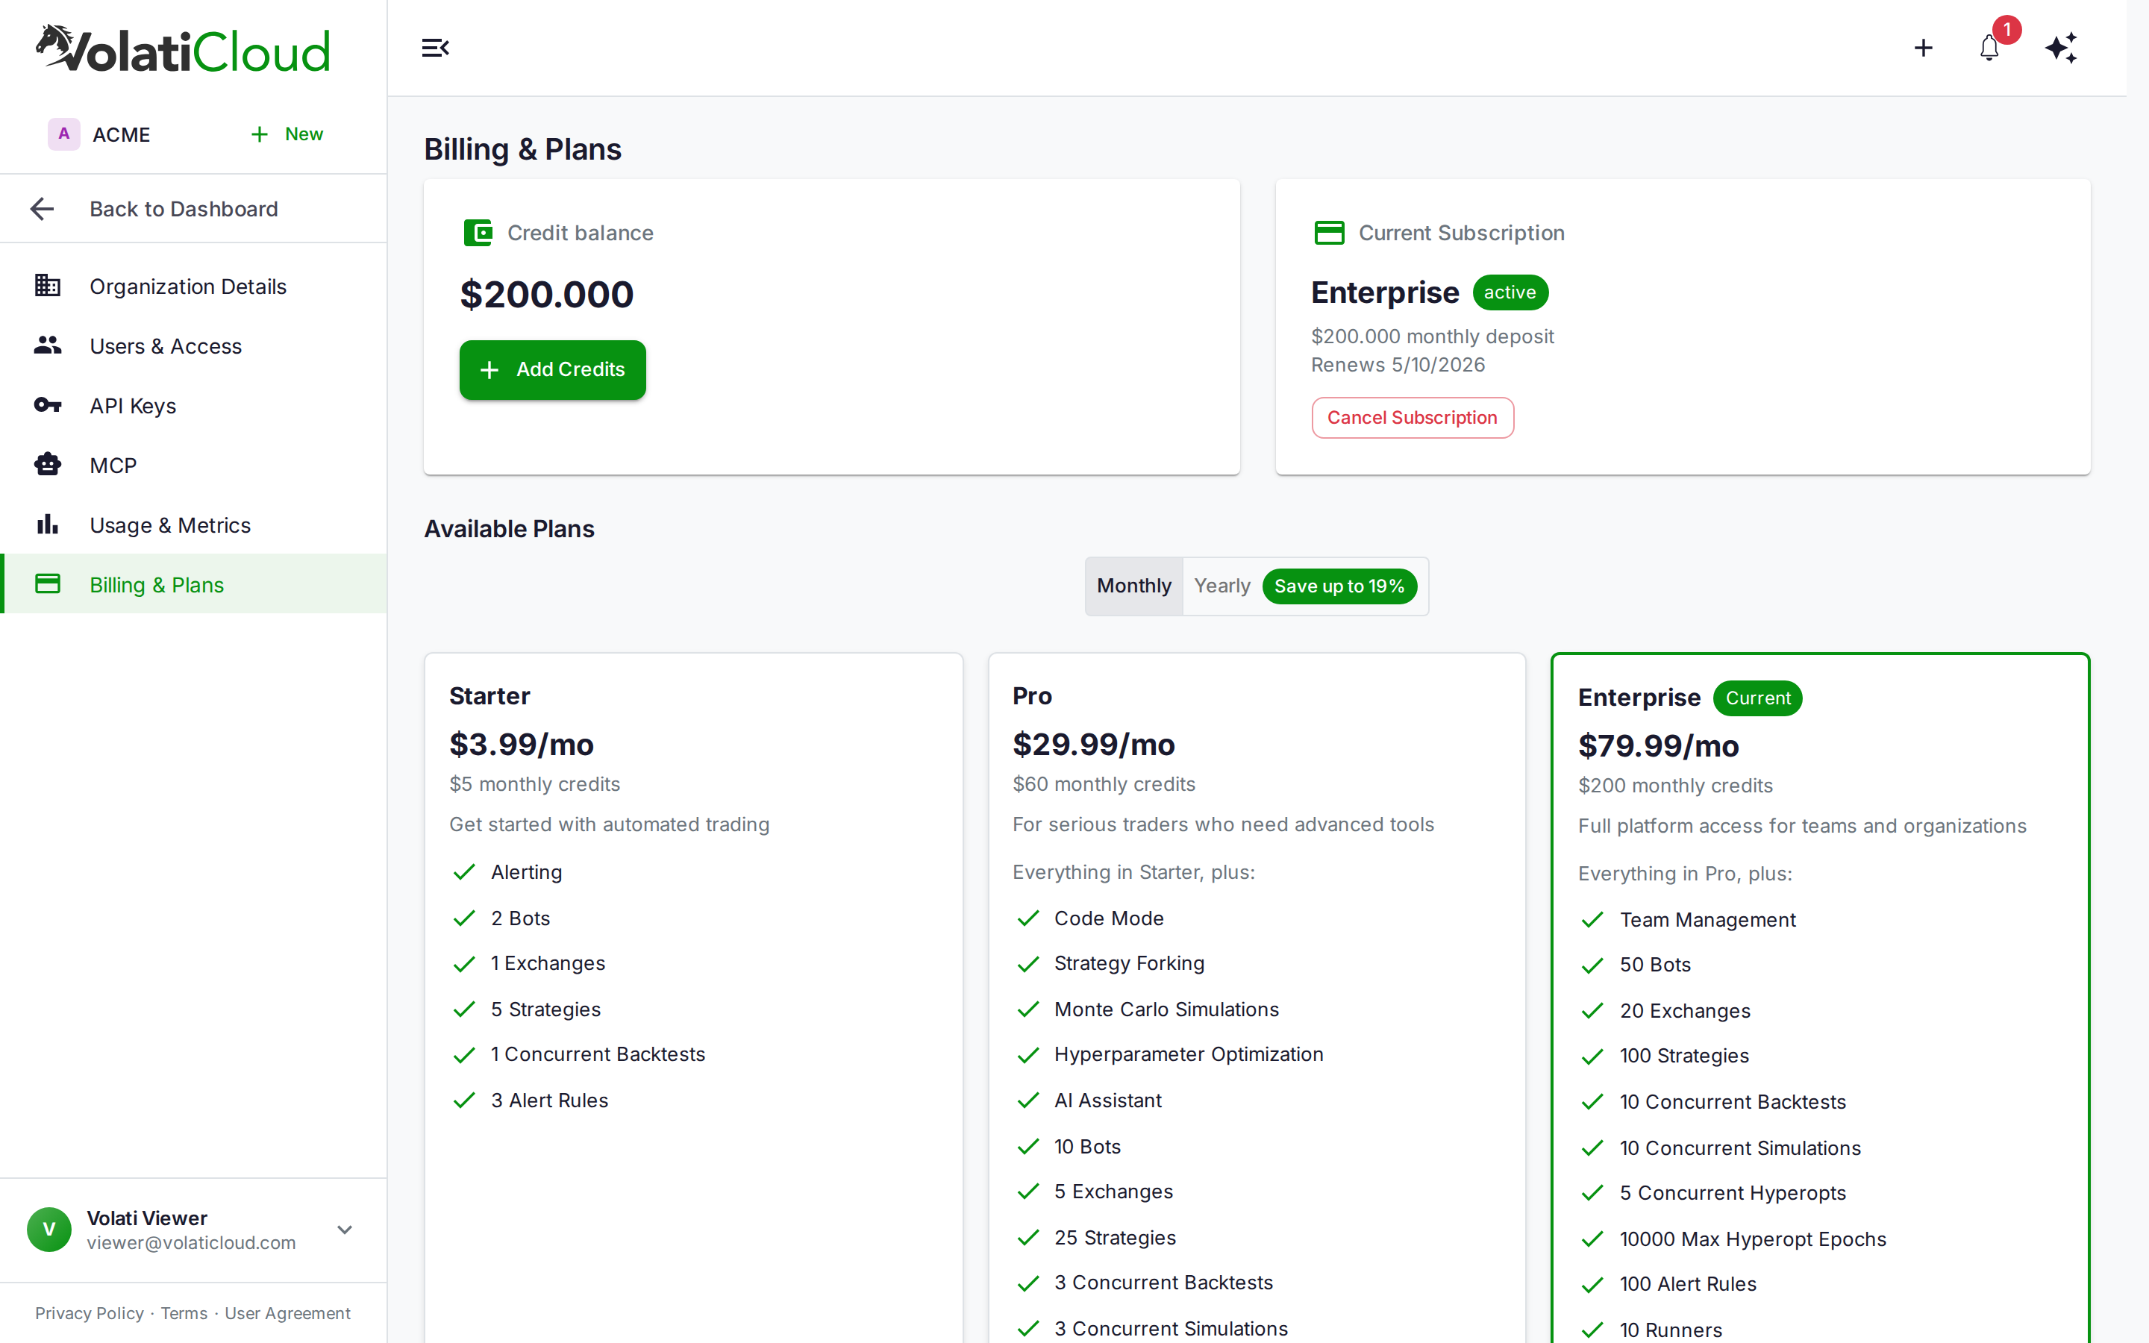Click the Team Management checkmark
2149x1343 pixels.
1593,919
